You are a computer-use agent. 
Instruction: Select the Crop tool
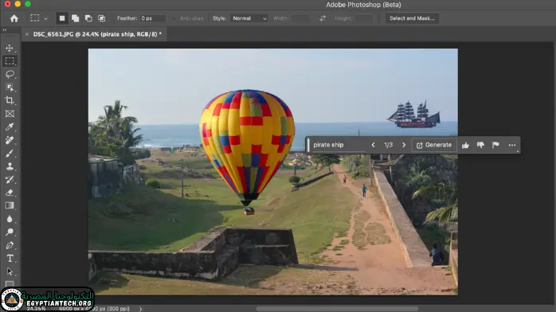click(10, 100)
